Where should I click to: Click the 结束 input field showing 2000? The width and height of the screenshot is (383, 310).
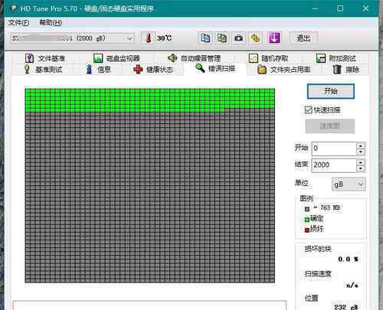334,165
